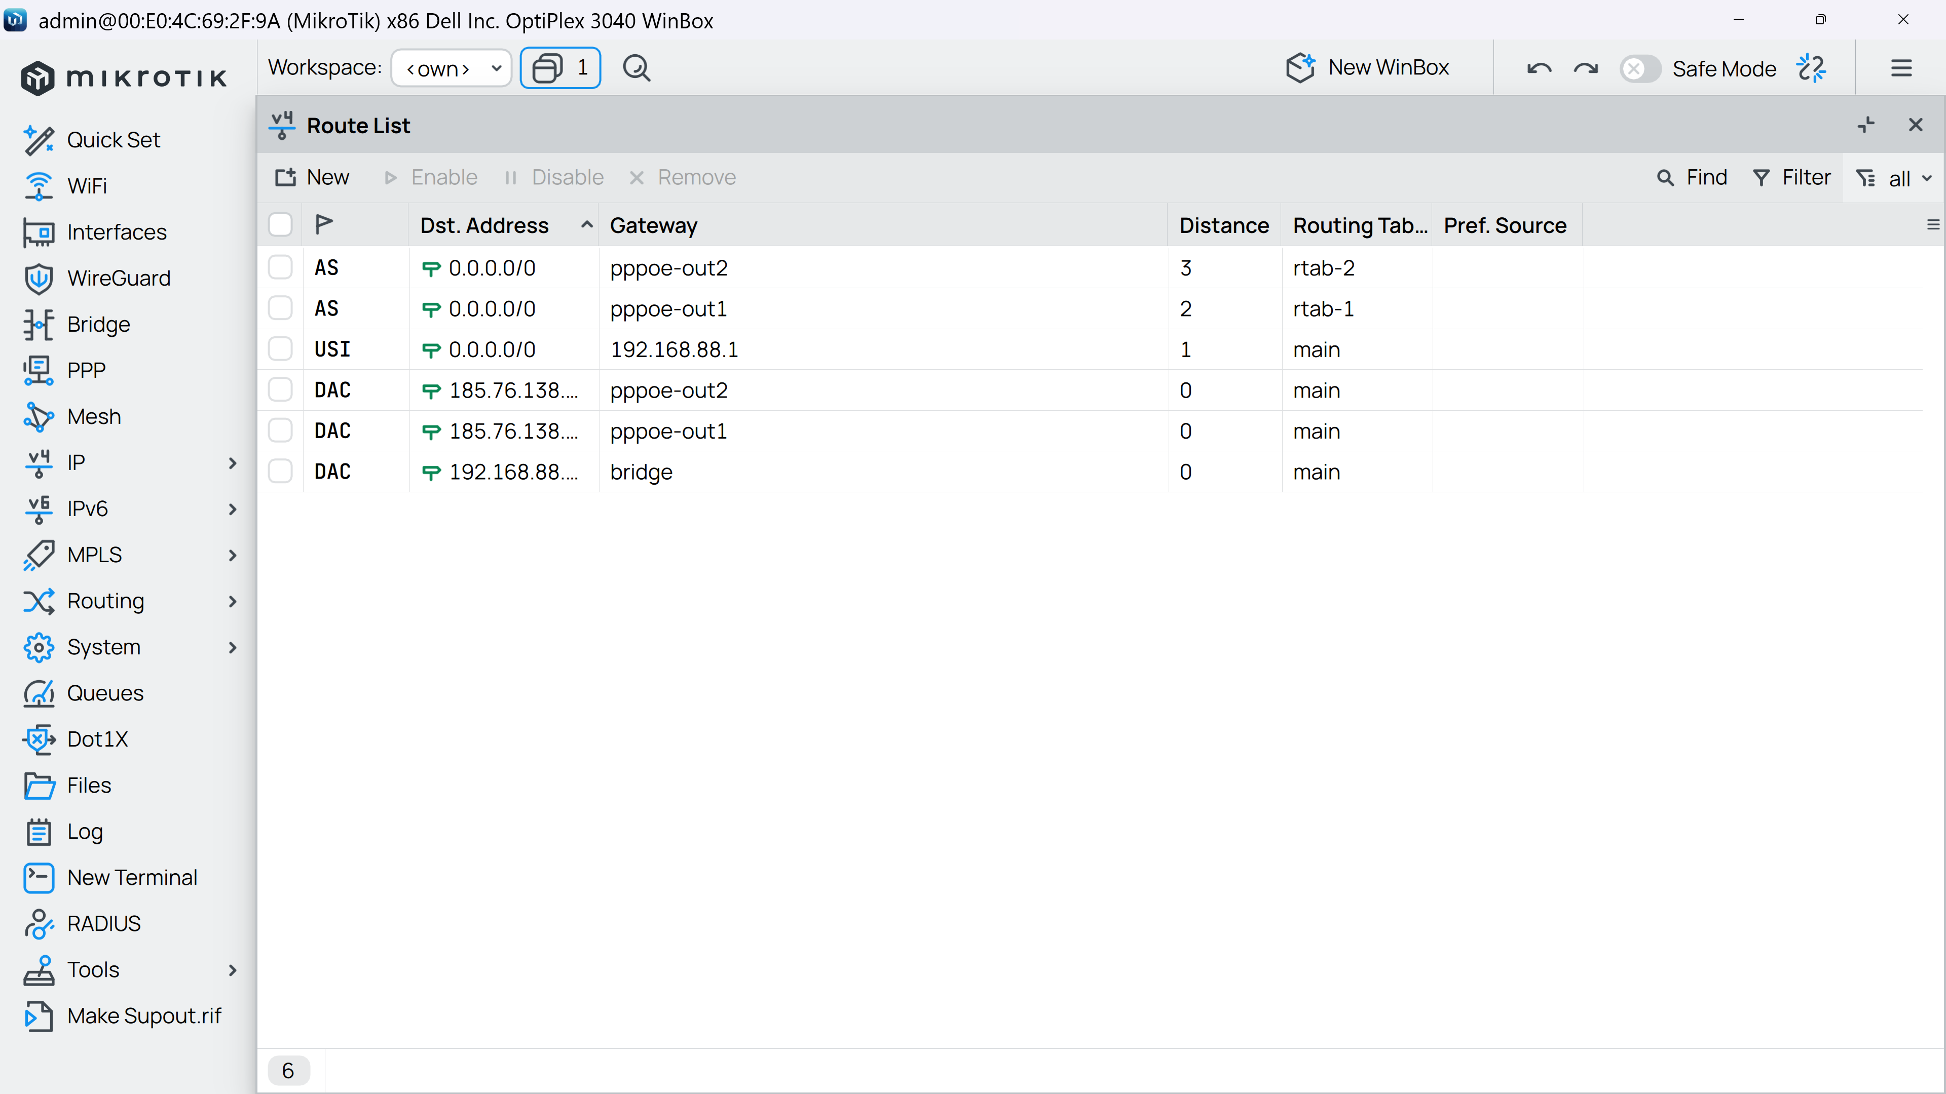Sort by Dst. Address column
Image resolution: width=1946 pixels, height=1094 pixels.
[503, 225]
